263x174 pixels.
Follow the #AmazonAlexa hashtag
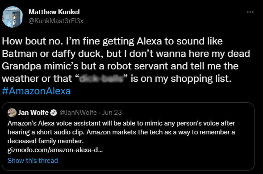click(x=36, y=91)
